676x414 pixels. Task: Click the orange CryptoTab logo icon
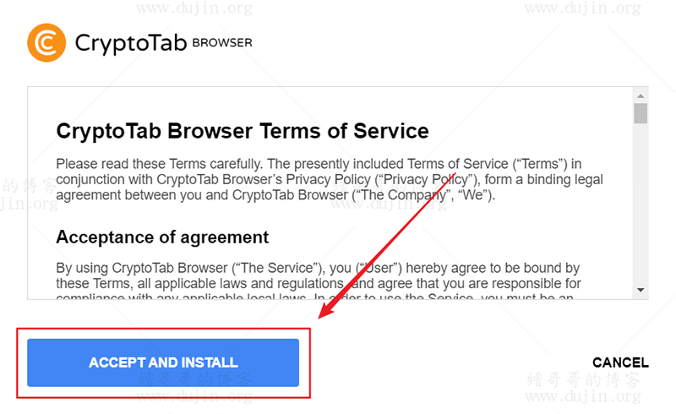[x=46, y=43]
